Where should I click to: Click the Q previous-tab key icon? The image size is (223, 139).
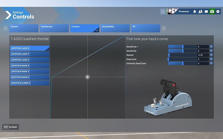[5, 28]
